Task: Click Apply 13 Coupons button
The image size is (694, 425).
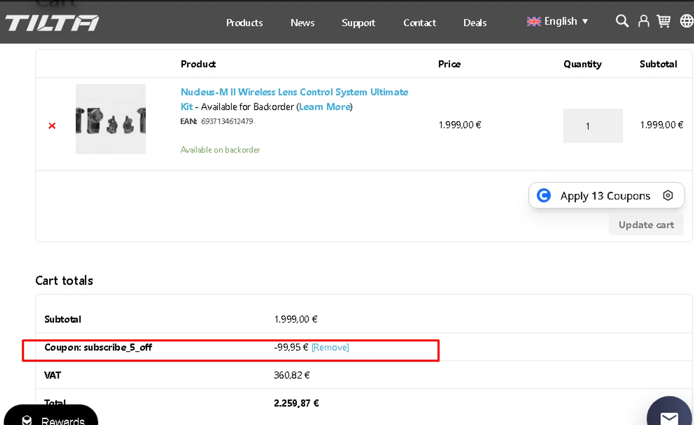Action: tap(606, 196)
